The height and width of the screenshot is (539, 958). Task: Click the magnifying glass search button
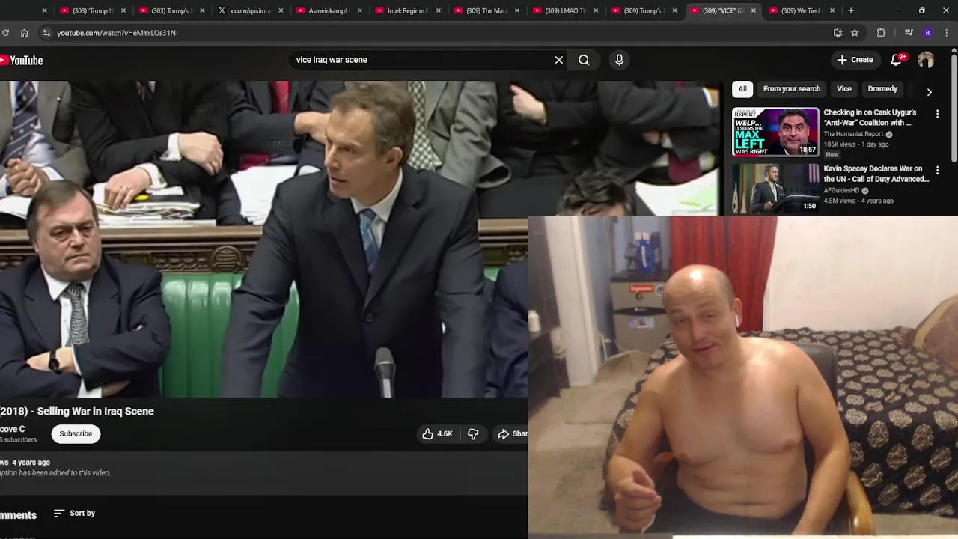pyautogui.click(x=584, y=60)
